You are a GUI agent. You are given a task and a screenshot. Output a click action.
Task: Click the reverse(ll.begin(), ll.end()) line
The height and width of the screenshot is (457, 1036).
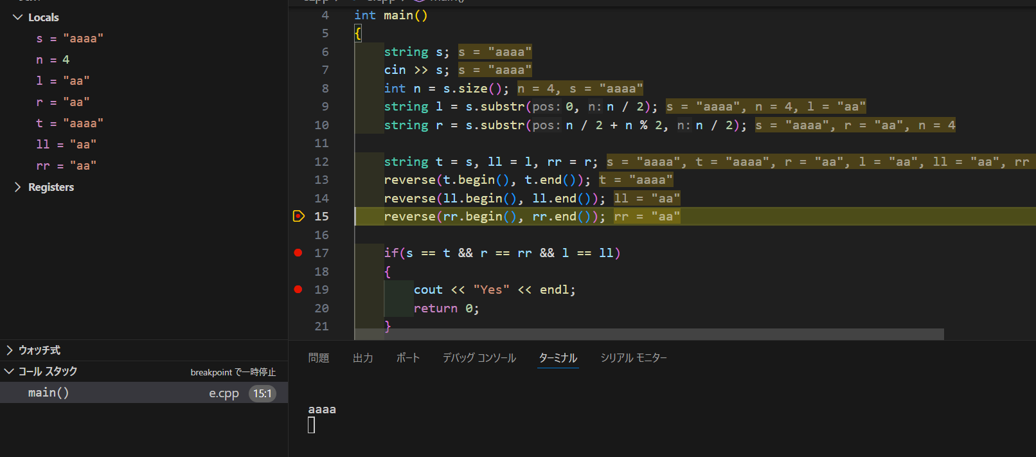point(495,199)
